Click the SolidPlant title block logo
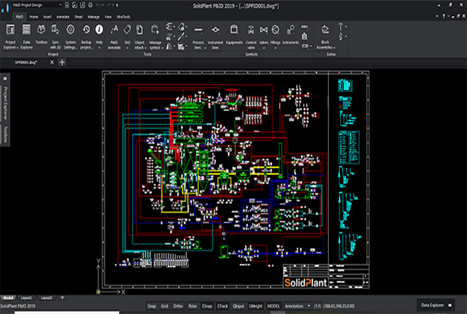 click(x=305, y=283)
